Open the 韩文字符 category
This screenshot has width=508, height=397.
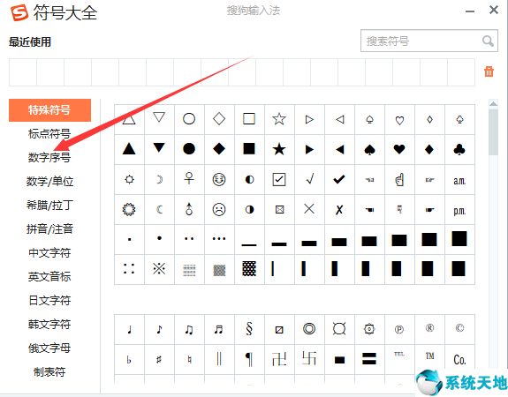click(49, 324)
